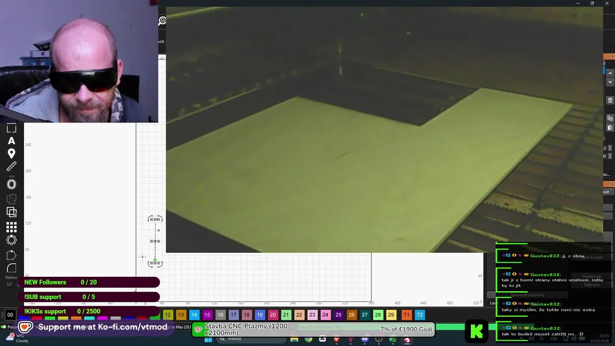Click the Odstranit button
Screen dimensions: 615x346
(591, 284)
